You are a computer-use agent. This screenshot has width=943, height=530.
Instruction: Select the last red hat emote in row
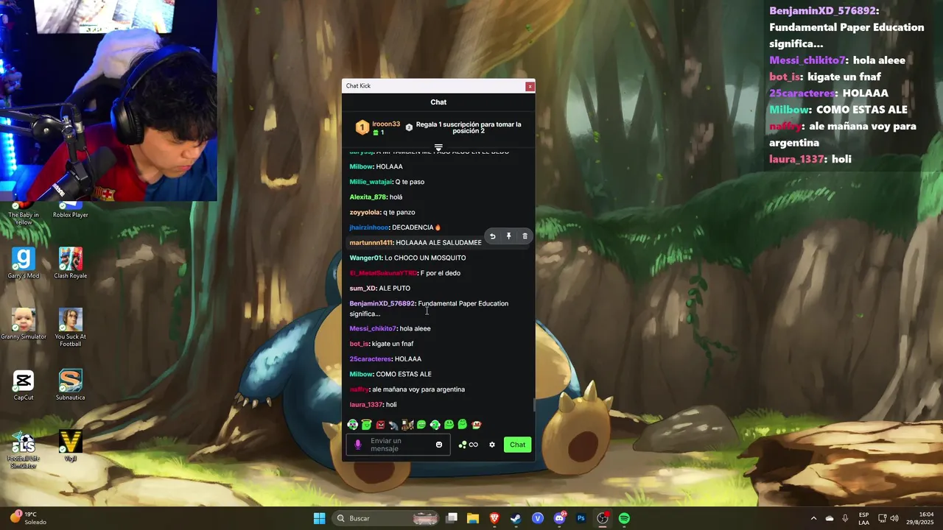[x=477, y=425]
